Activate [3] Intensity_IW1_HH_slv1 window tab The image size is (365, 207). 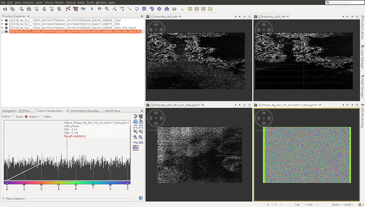click(x=175, y=105)
